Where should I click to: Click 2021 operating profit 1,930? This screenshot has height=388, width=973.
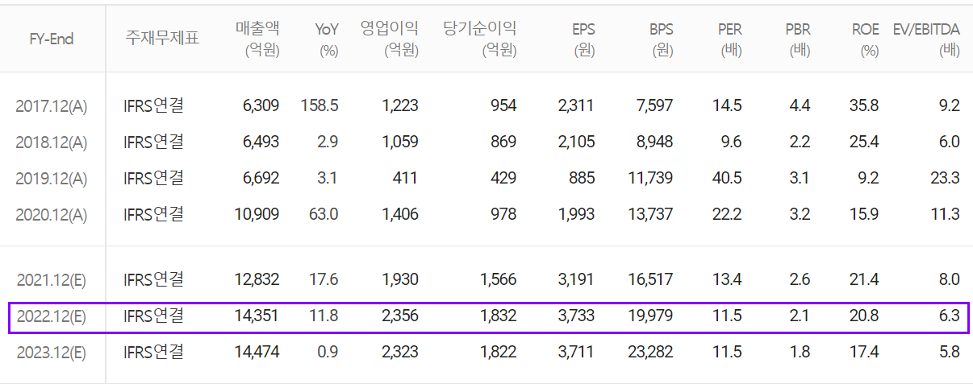[400, 279]
